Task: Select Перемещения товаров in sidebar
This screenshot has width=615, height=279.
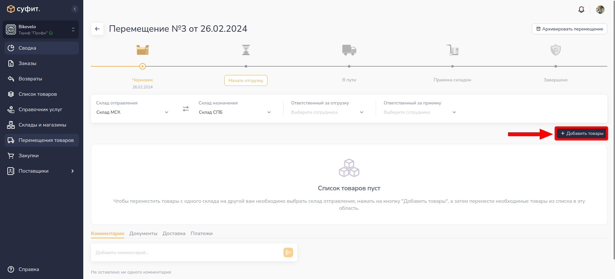Action: pos(42,140)
